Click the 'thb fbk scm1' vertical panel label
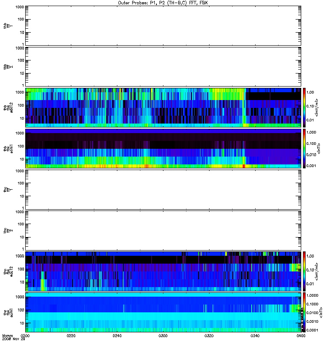Viewport: 326px width, 348px height. (x=8, y=149)
